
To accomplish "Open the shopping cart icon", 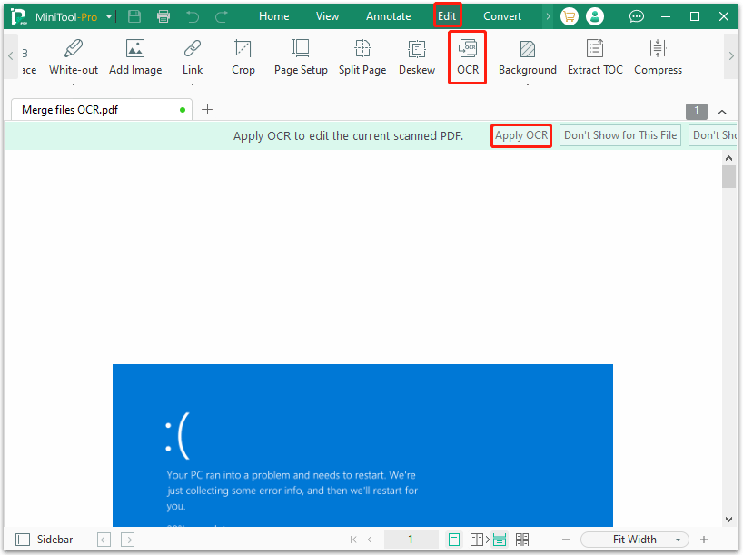I will (x=570, y=16).
